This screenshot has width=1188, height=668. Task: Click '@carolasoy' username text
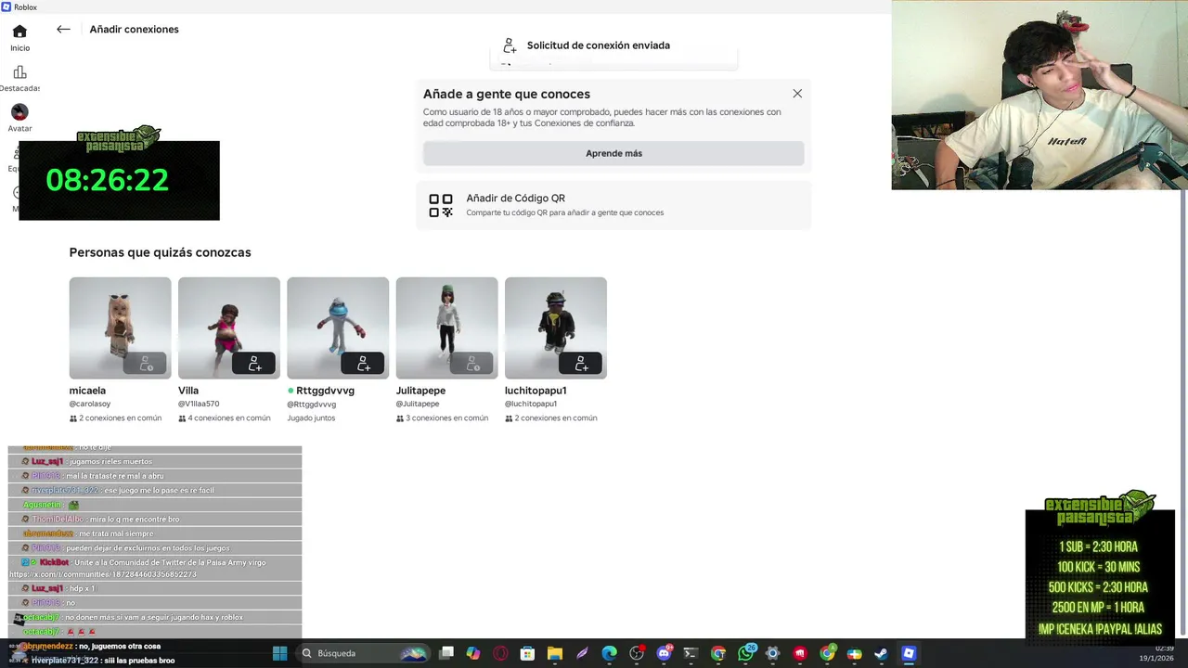coord(90,405)
